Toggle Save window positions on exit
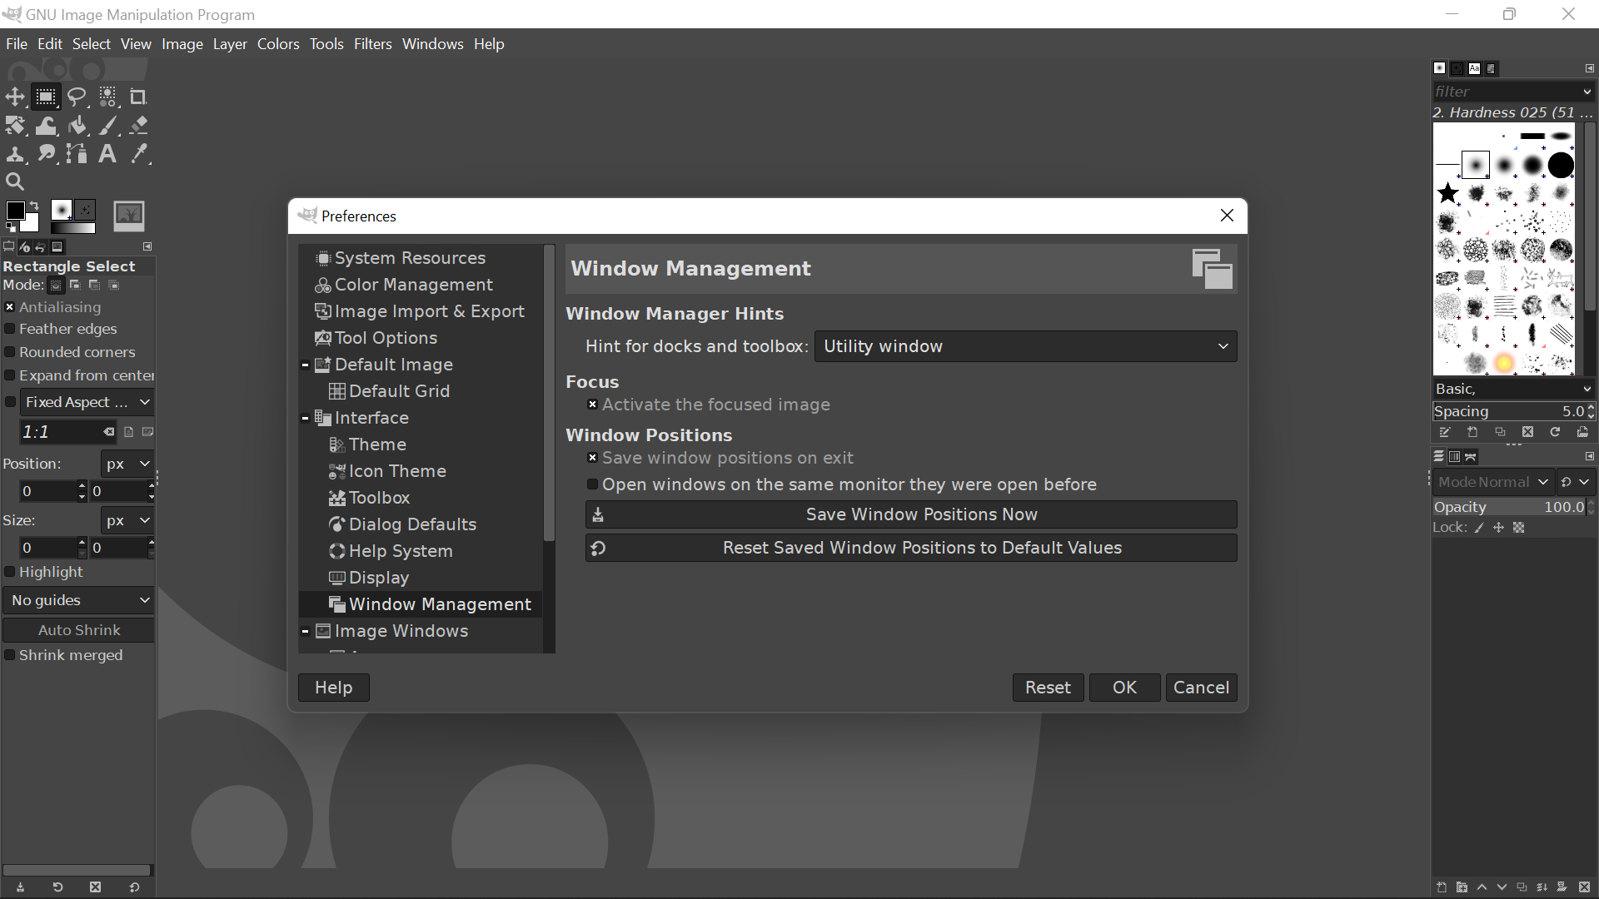 (x=592, y=458)
